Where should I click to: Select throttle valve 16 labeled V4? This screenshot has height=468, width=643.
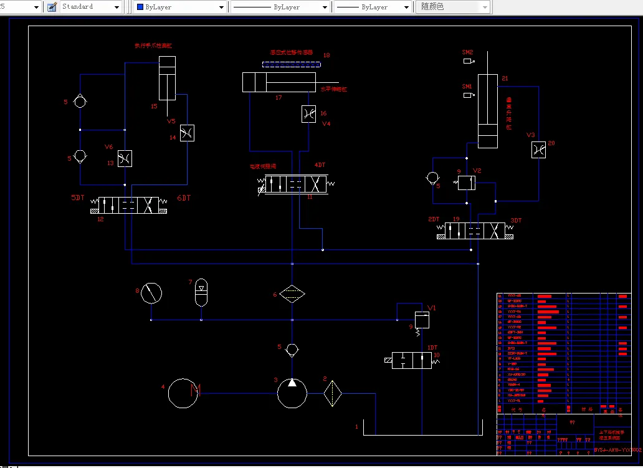pyautogui.click(x=309, y=114)
